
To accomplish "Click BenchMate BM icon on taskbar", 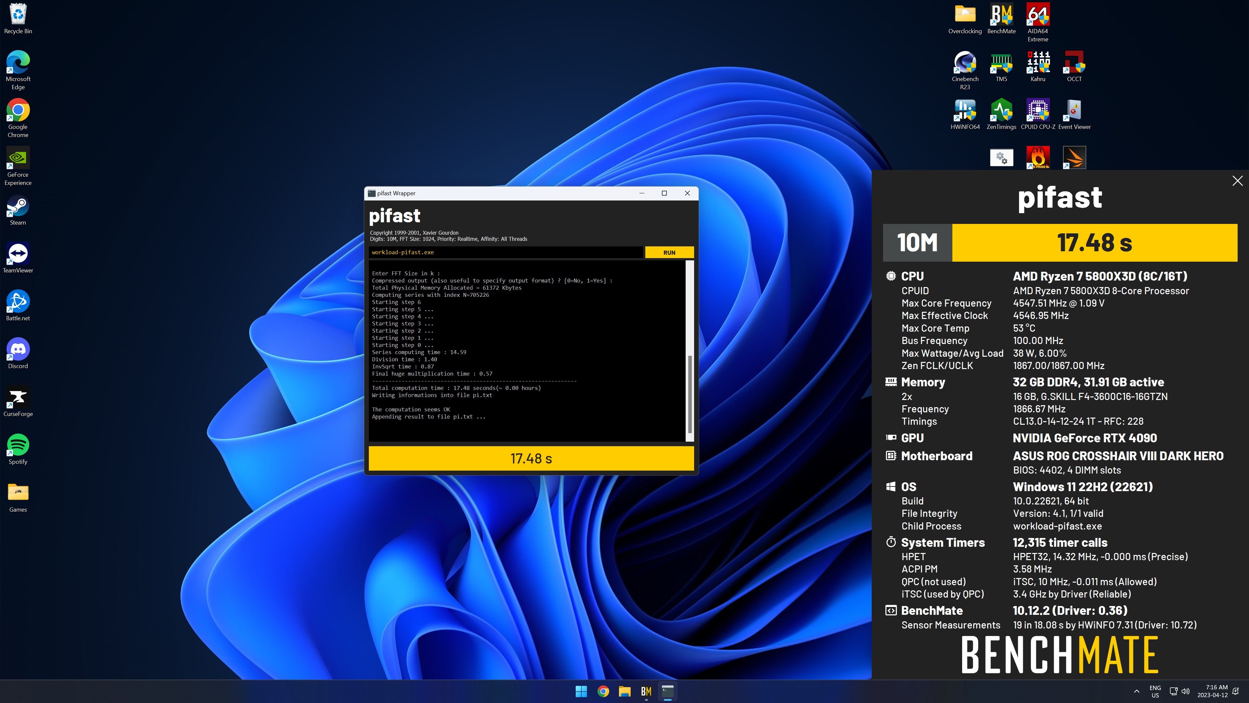I will 646,691.
